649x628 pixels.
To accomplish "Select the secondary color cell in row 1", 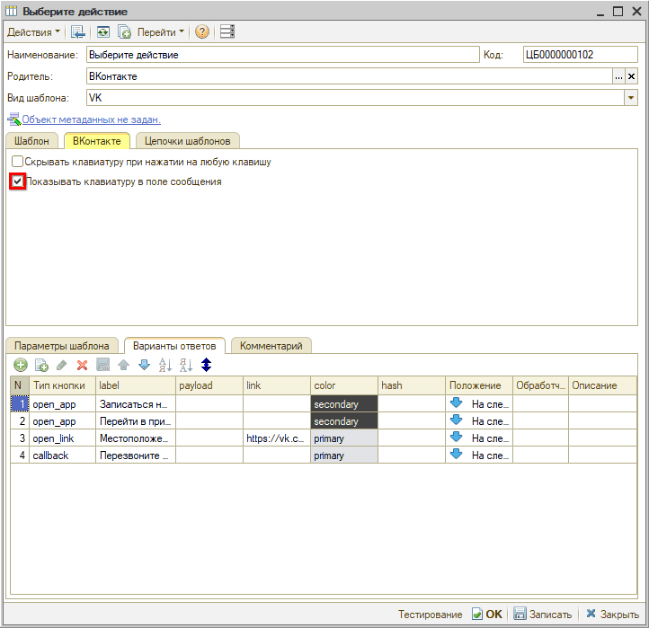I will [344, 404].
